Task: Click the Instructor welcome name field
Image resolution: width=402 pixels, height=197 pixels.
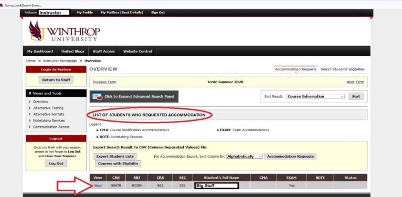Action: 54,13
